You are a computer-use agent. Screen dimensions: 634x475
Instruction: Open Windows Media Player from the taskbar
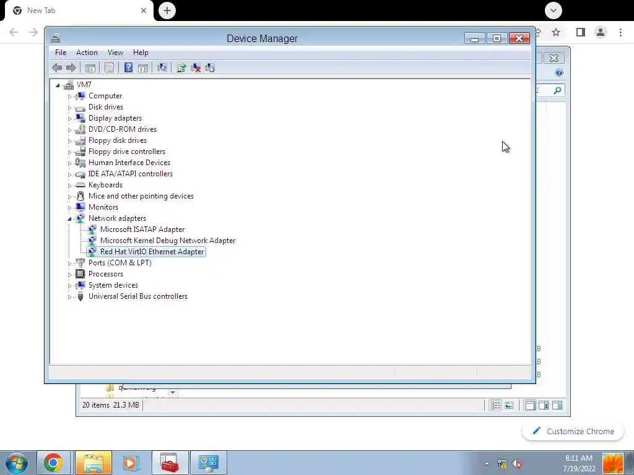point(130,463)
